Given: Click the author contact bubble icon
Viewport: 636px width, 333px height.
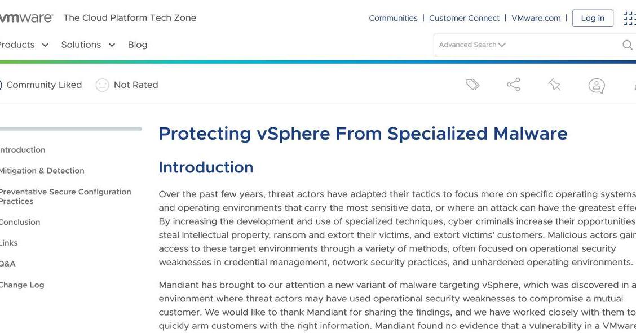Looking at the screenshot, I should [x=596, y=86].
